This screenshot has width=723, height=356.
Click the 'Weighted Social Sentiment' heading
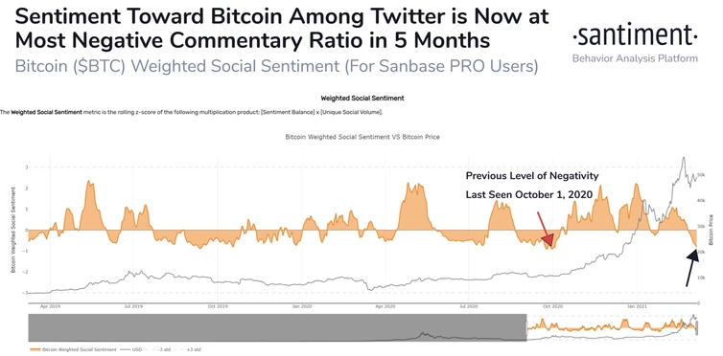click(361, 98)
